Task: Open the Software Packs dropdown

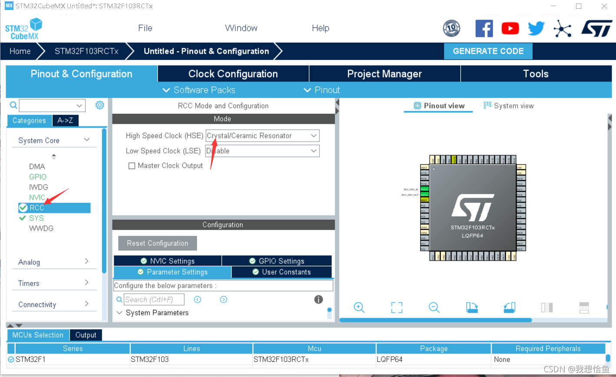Action: [x=199, y=90]
